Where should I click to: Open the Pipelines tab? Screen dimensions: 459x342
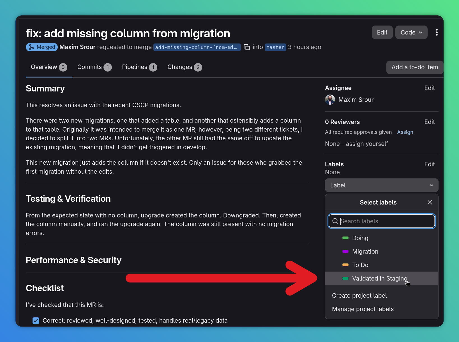tap(139, 67)
